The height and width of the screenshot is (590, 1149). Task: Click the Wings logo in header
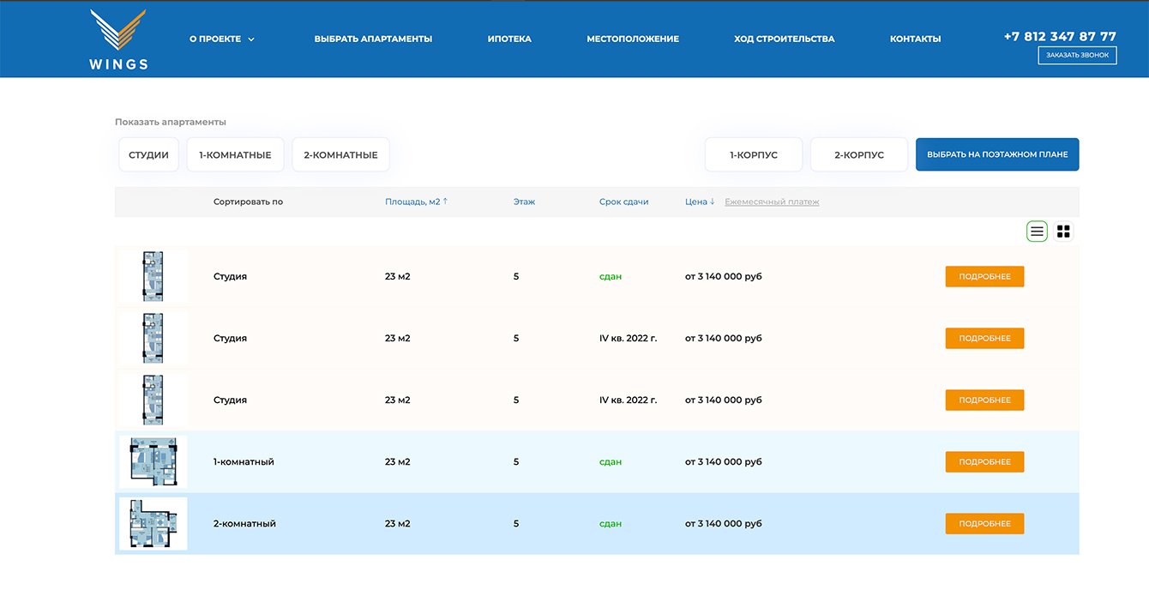coord(118,39)
